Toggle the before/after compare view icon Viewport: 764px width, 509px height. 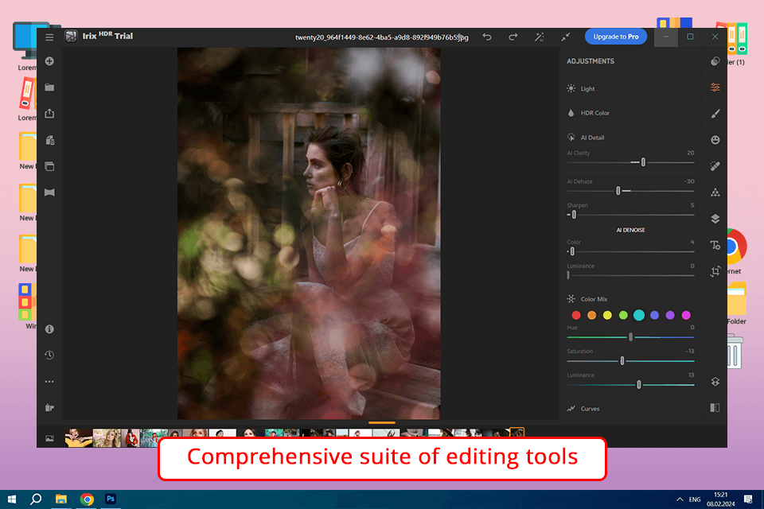[715, 407]
